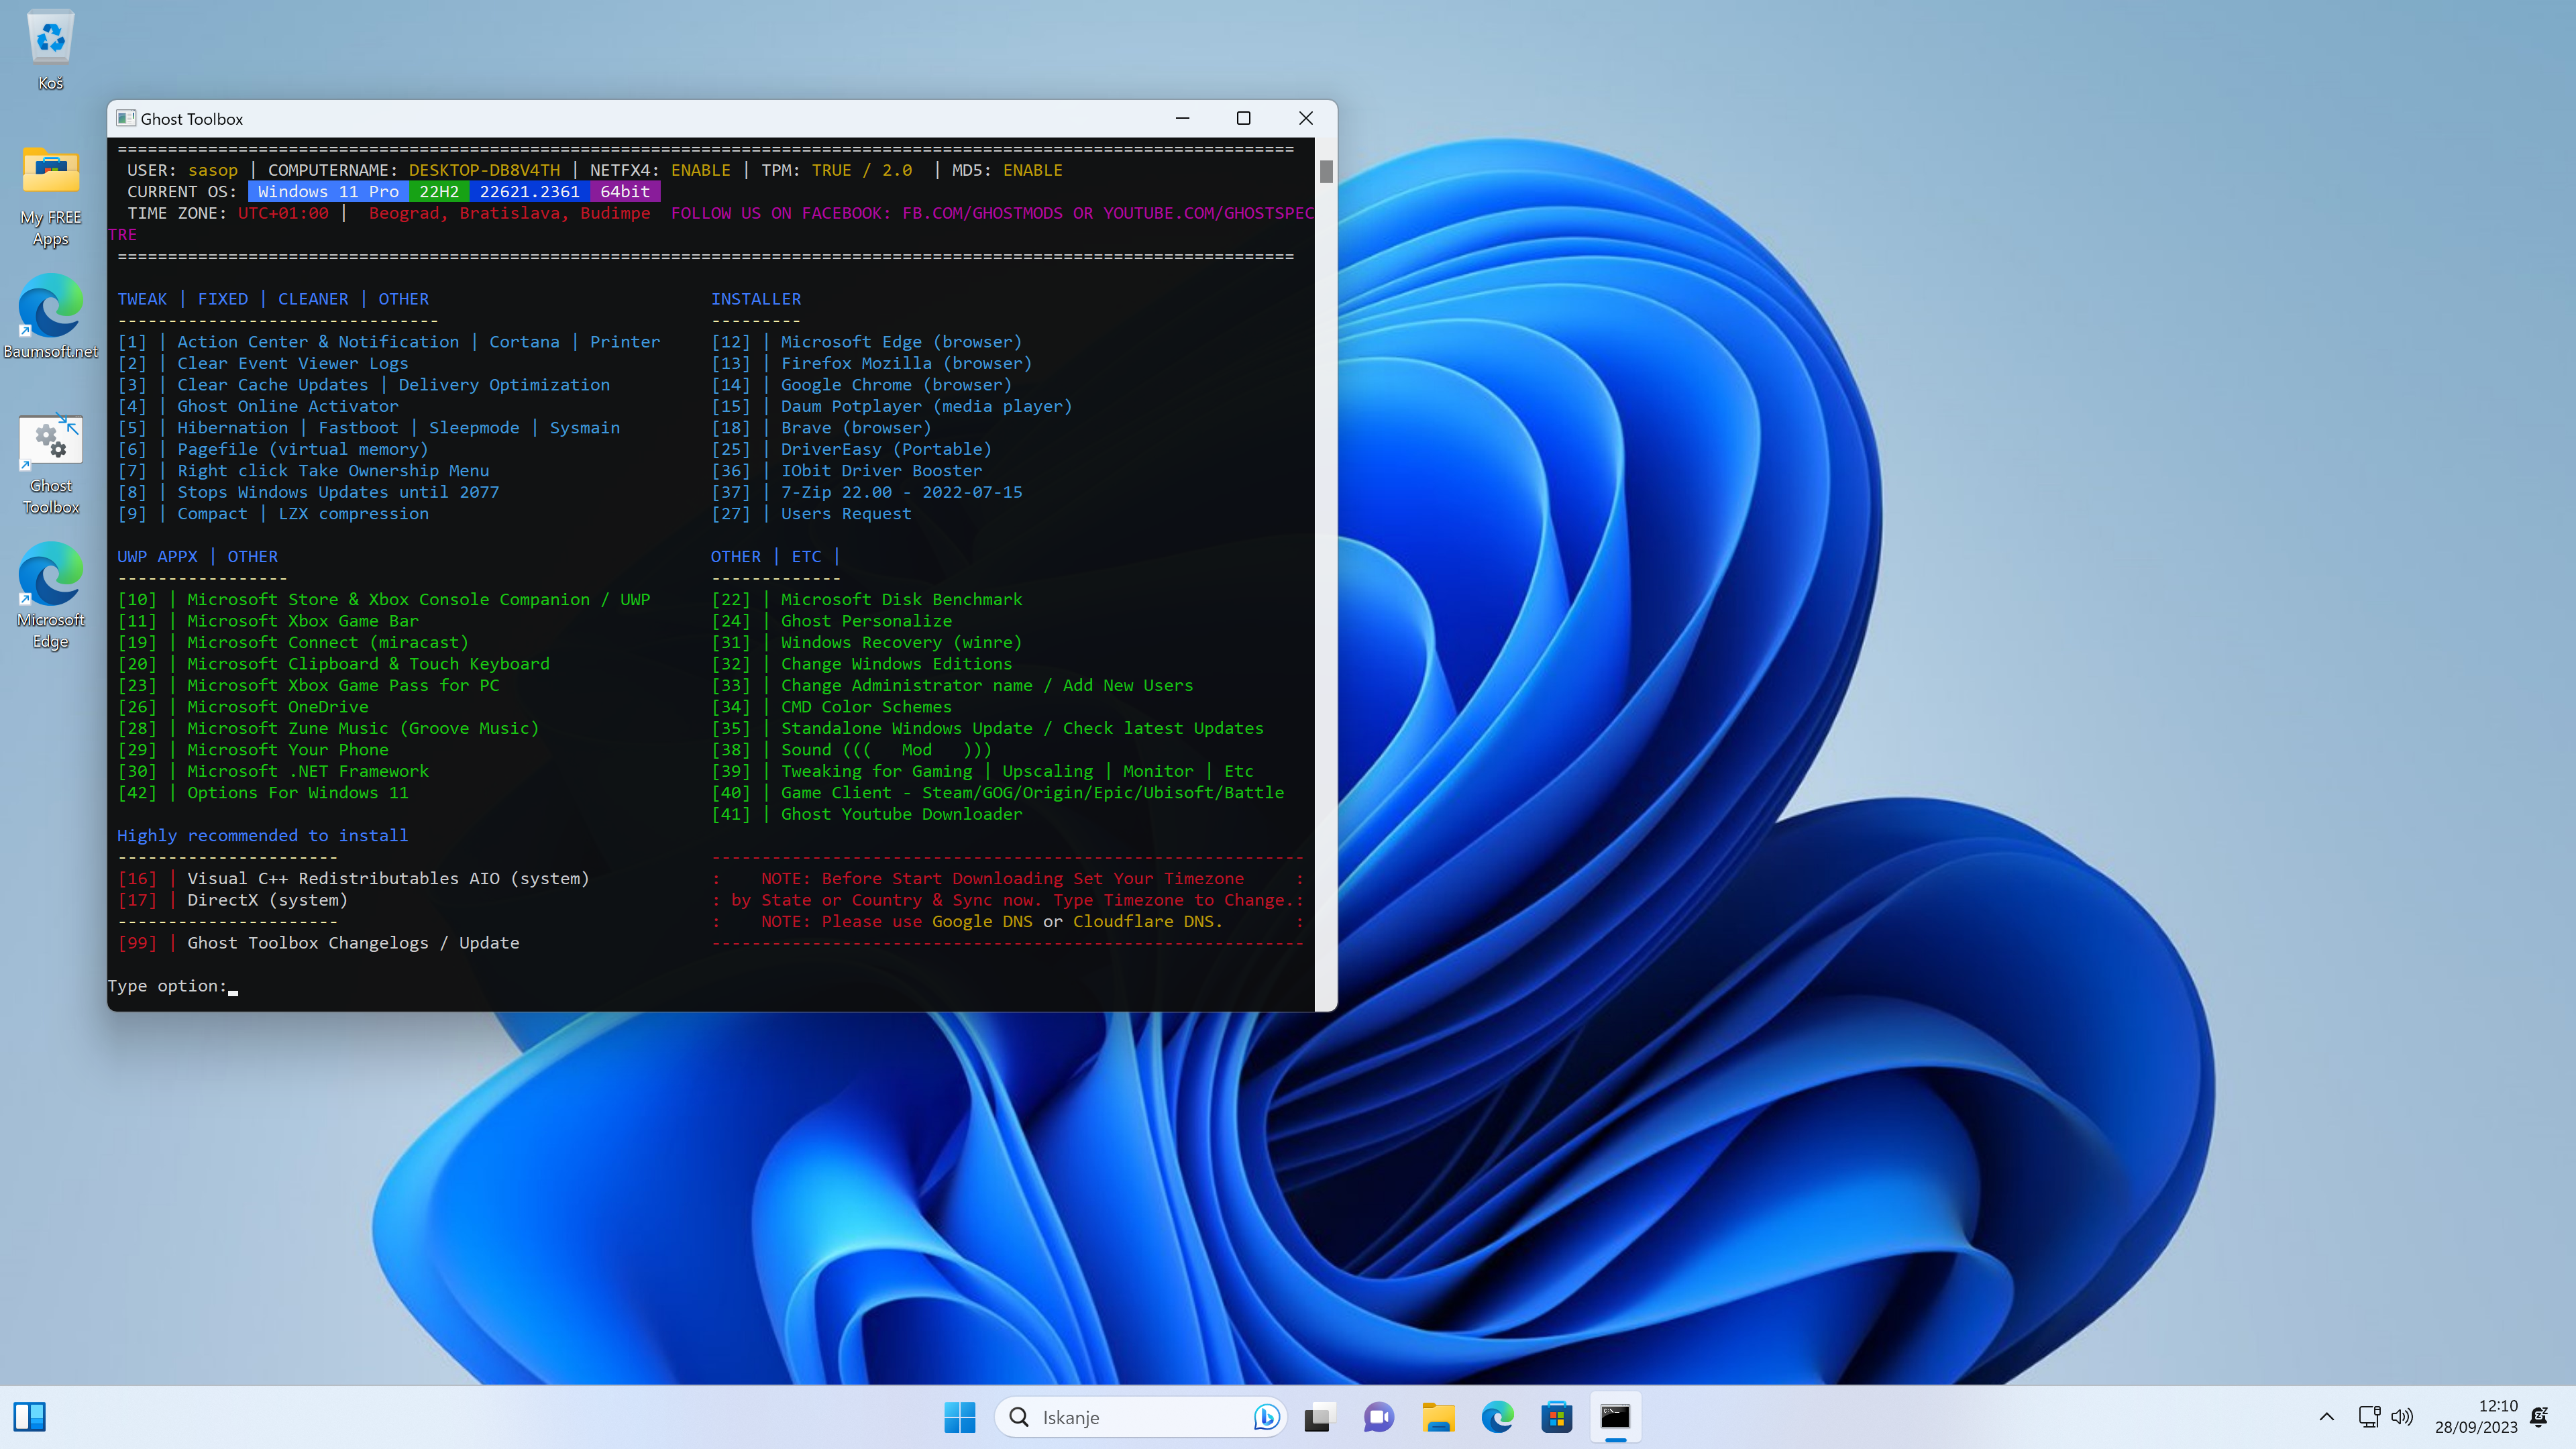
Task: Click 'Ghost Youtube Downloader' entry
Action: 901,814
